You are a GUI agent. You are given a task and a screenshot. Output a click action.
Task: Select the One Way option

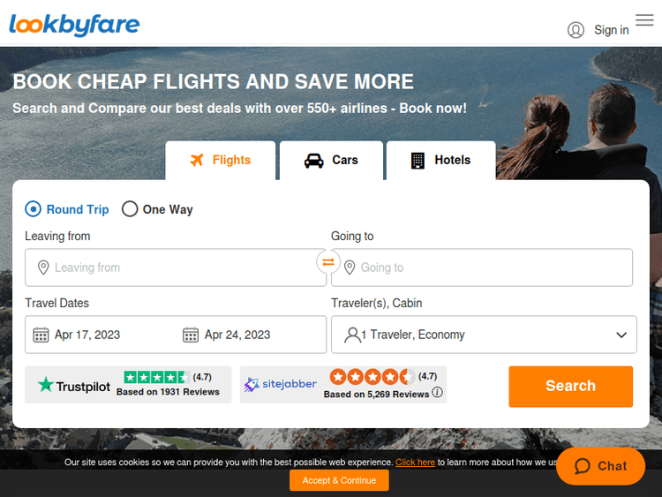click(131, 209)
